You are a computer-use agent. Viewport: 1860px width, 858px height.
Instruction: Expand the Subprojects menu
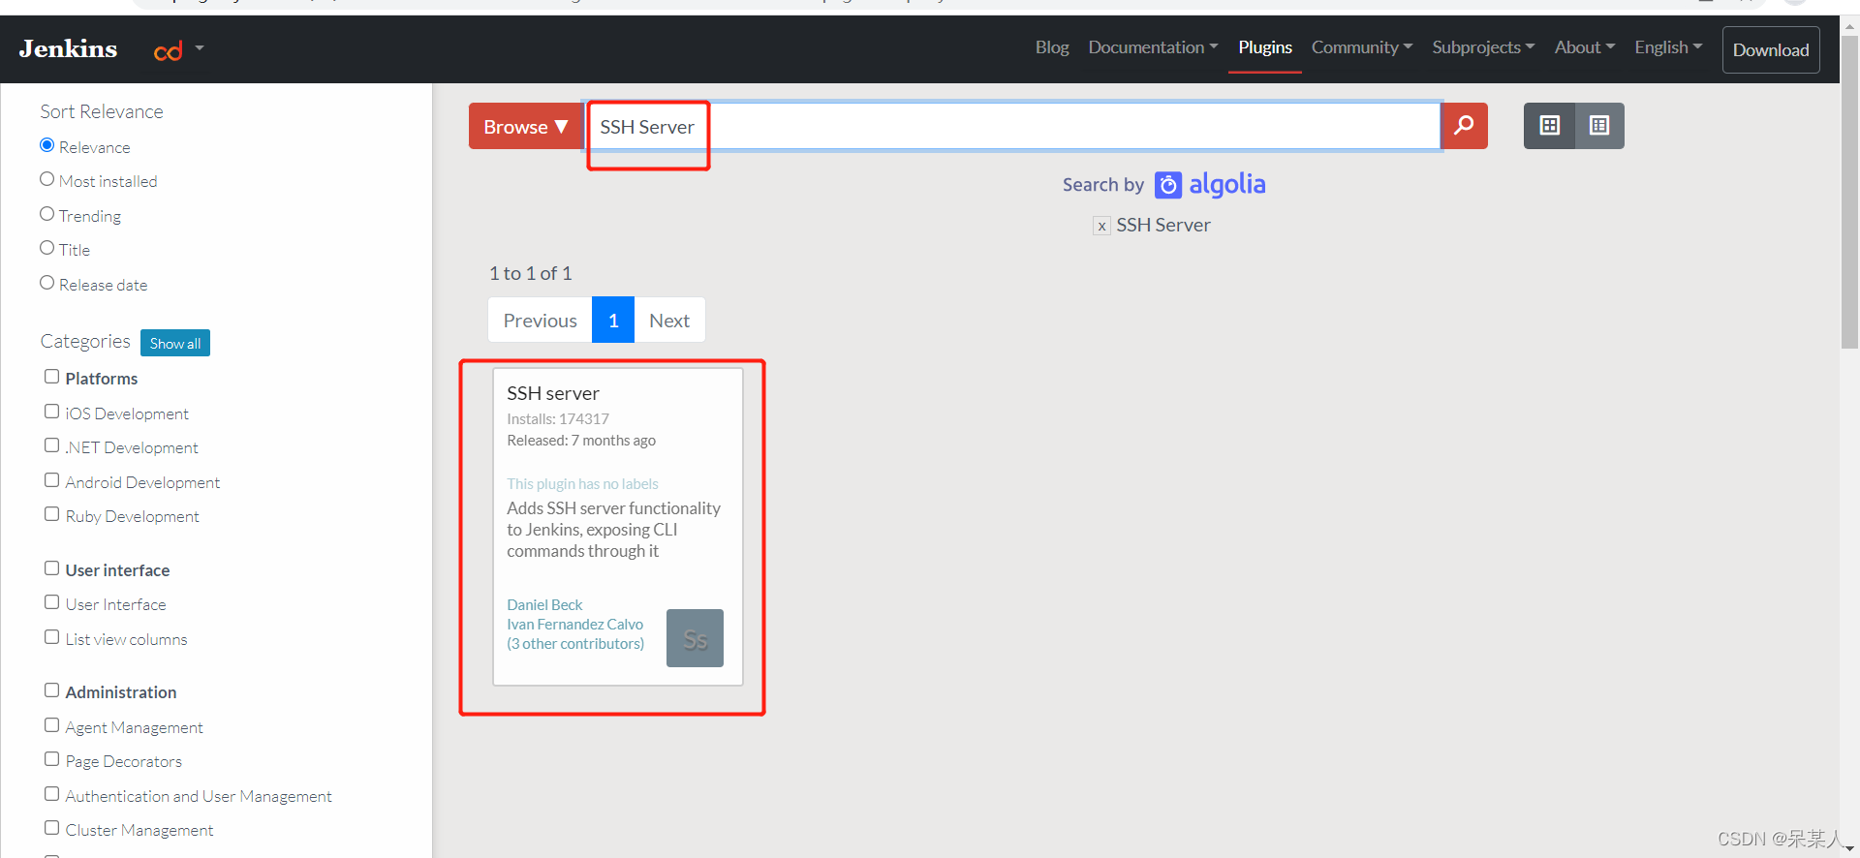[x=1483, y=47]
